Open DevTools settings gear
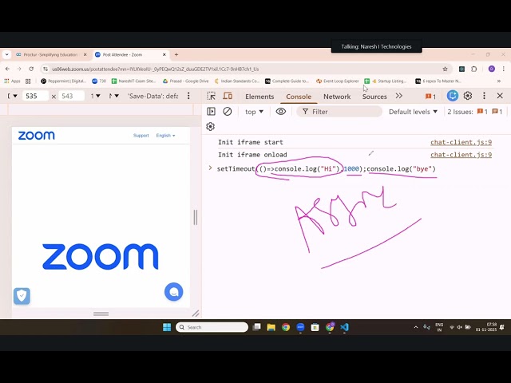 [468, 96]
